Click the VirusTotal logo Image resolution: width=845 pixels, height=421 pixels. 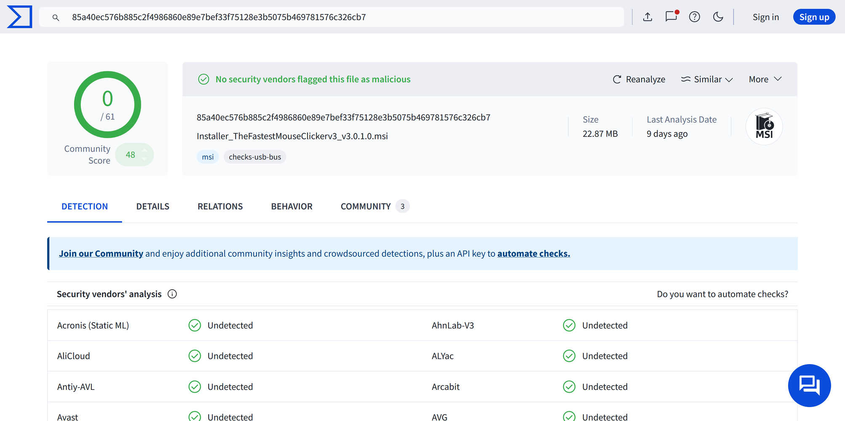point(19,17)
